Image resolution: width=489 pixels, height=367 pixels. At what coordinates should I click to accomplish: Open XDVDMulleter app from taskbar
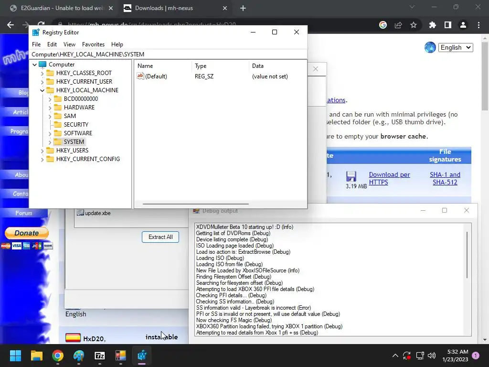(x=121, y=356)
